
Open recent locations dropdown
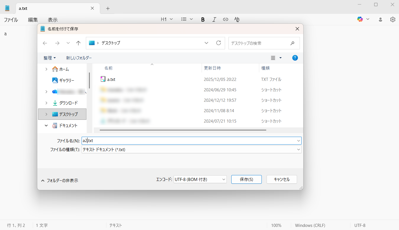pos(68,43)
